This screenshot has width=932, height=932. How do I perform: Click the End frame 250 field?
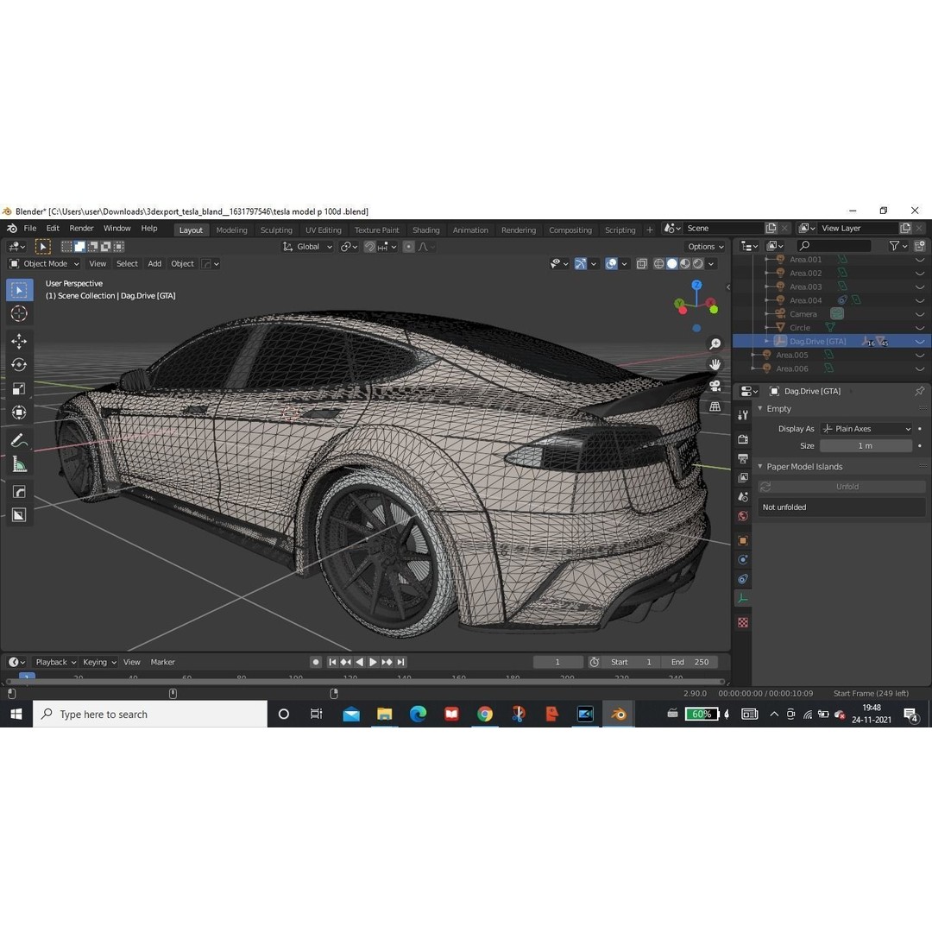(x=690, y=662)
